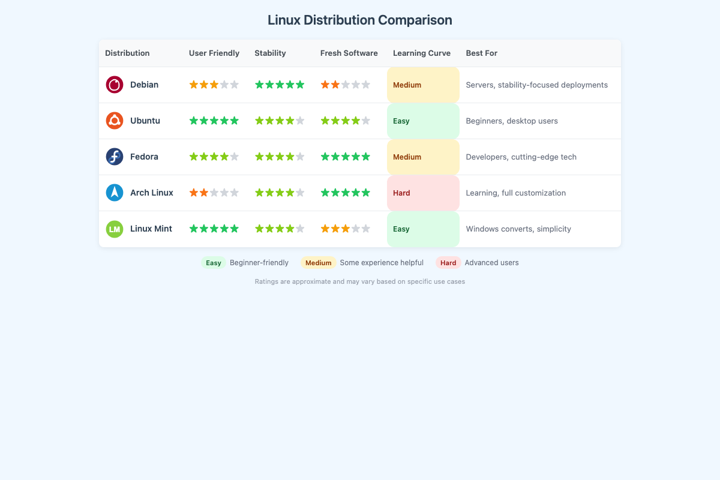Screen dimensions: 720x480
Task: Click the ratings disclaimer text at the bottom
Action: [x=360, y=281]
